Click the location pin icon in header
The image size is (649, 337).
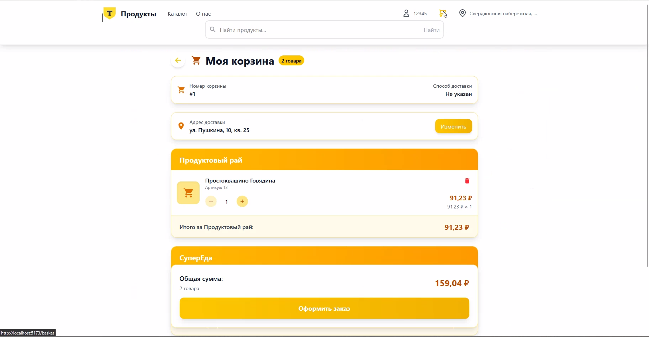click(x=462, y=13)
